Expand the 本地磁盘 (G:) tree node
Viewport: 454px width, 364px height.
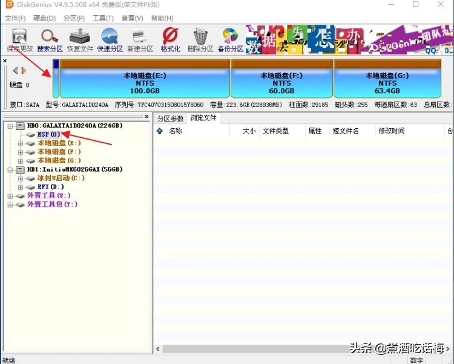click(x=20, y=161)
